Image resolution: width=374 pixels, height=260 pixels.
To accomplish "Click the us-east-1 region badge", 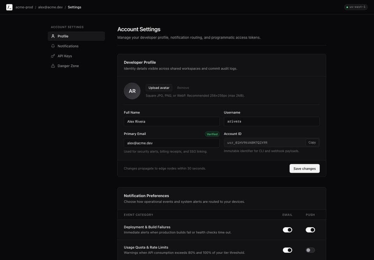I will [356, 7].
